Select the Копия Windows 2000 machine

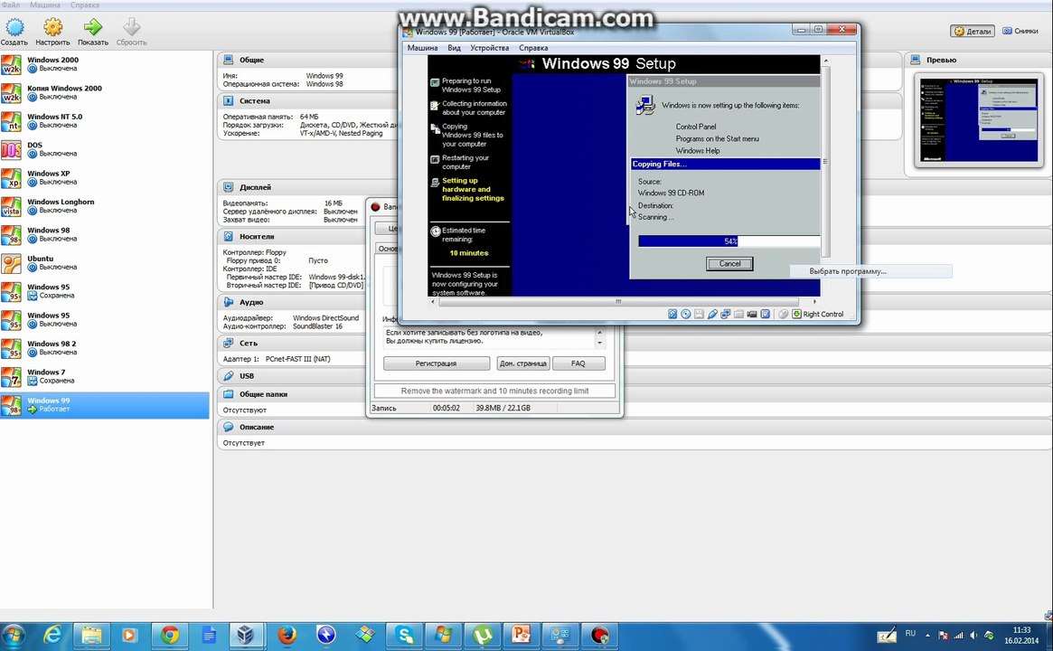pos(105,93)
